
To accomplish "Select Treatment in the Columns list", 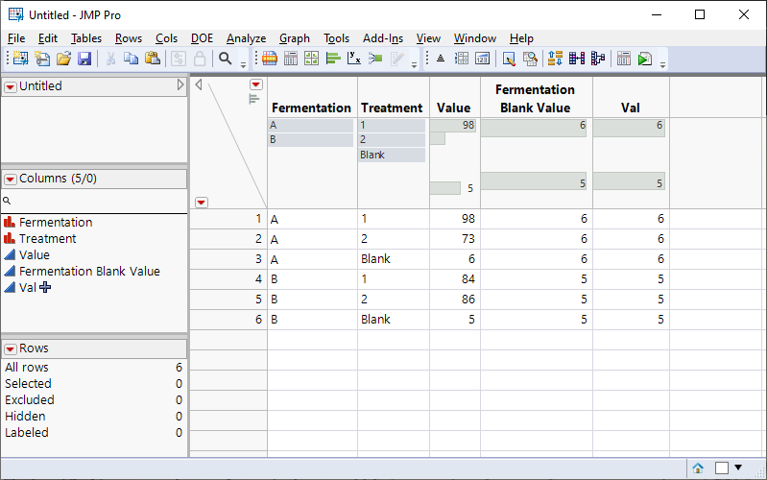I will click(x=47, y=239).
